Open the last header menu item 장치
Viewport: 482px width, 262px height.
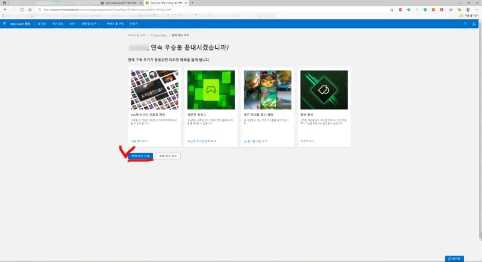click(134, 24)
